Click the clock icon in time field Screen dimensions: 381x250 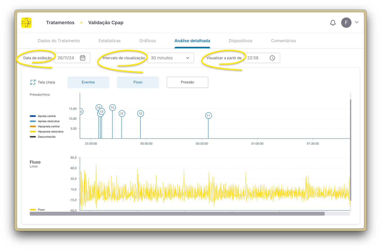(272, 58)
